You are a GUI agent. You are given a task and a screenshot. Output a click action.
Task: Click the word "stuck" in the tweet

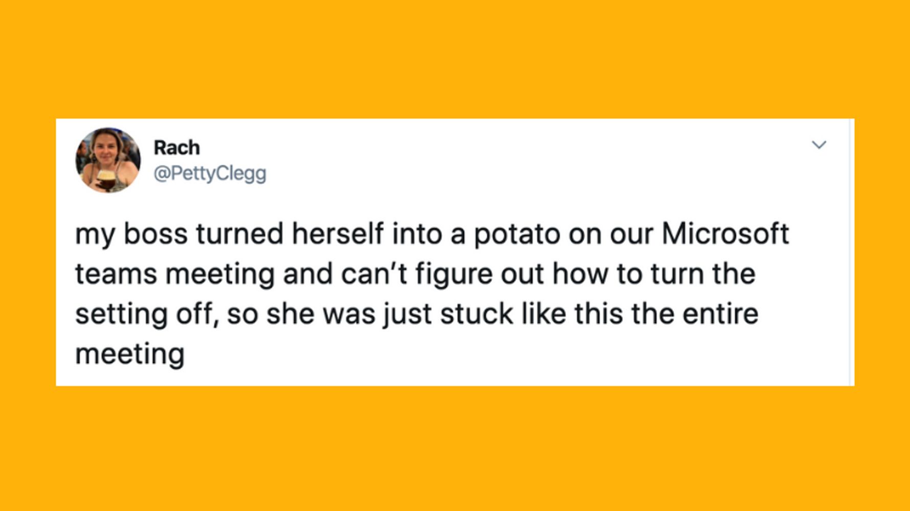tap(476, 314)
